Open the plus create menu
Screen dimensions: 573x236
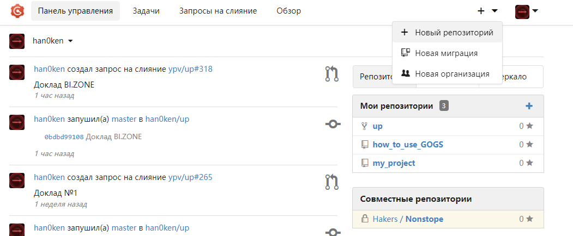[487, 11]
